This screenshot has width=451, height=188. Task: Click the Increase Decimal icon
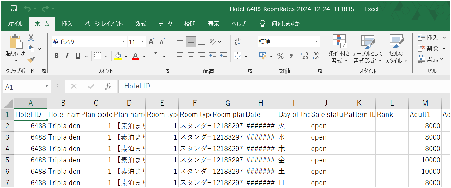pyautogui.click(x=304, y=56)
